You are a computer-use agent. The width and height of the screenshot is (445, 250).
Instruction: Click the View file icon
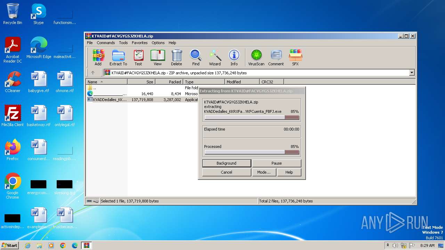[157, 57]
